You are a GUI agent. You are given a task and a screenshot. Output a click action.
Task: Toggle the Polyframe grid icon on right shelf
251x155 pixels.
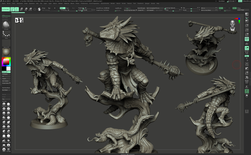[247, 82]
